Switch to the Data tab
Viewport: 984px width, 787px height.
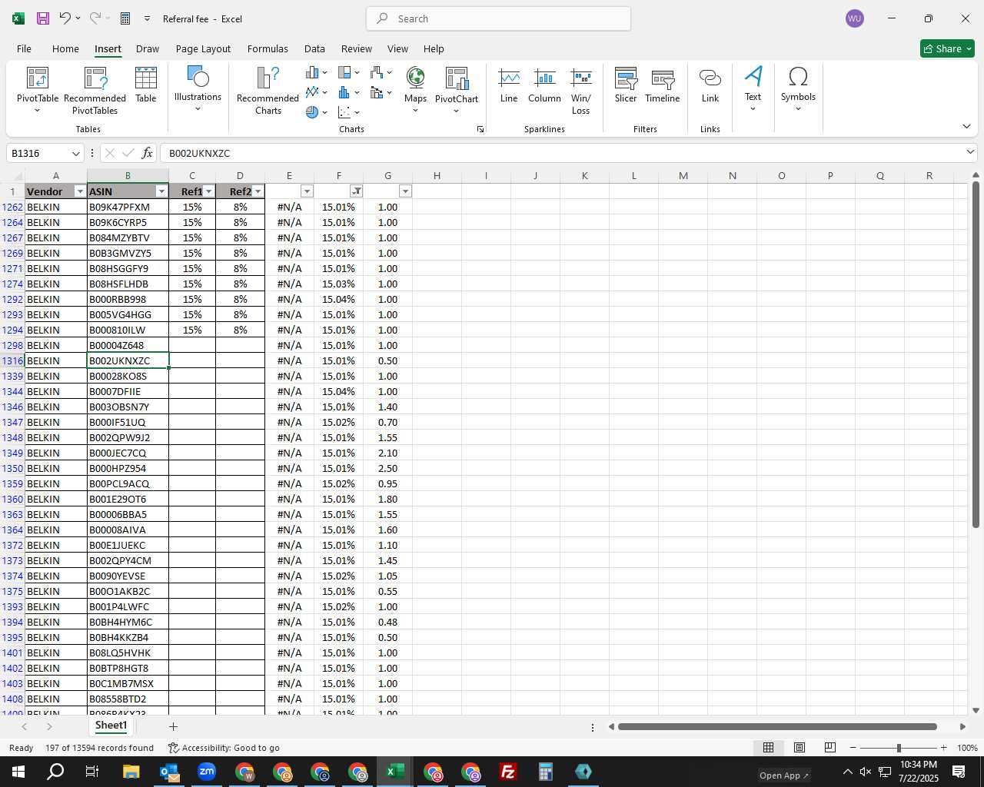click(x=314, y=48)
